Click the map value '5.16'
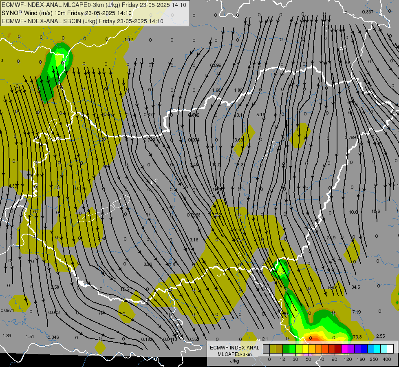The image size is (399, 367). [x=260, y=115]
